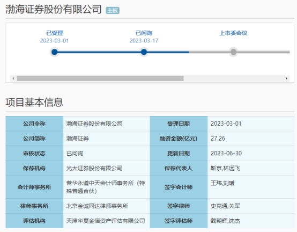Click the 2023-03-17 date under 已问询

144,41
